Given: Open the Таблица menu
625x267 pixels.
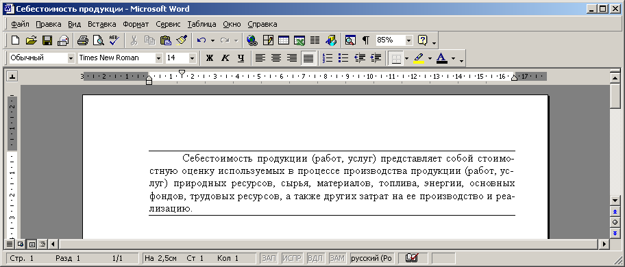Looking at the screenshot, I should 201,24.
